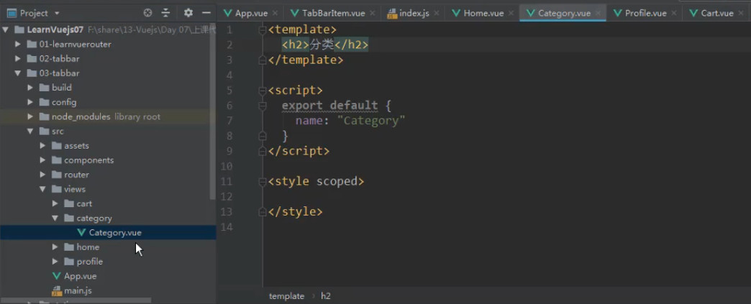Close the TabBarItem.vue tab
Screen dimensions: 751x304
coord(373,14)
